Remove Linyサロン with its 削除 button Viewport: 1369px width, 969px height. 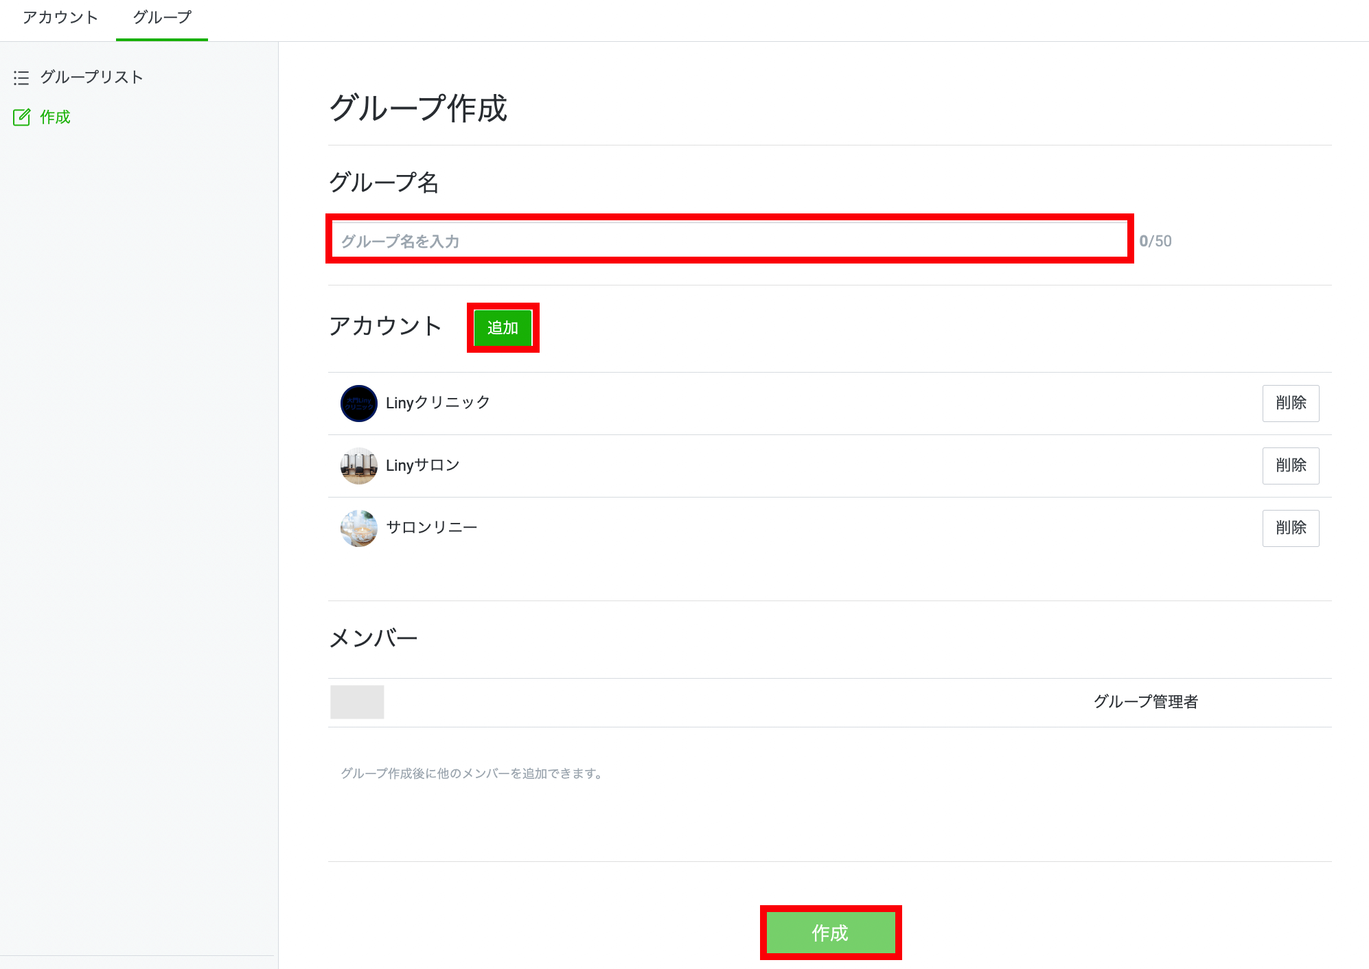click(x=1290, y=465)
